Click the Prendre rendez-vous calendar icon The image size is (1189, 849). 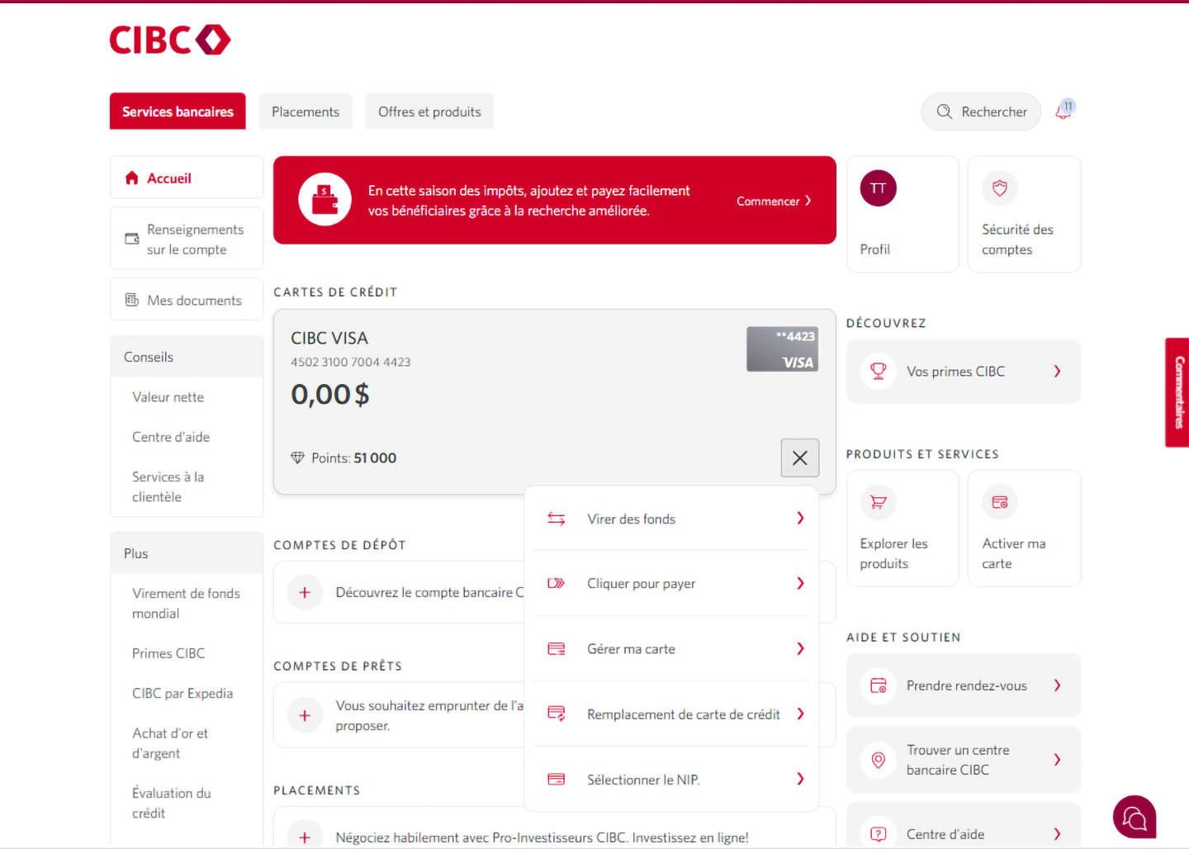pyautogui.click(x=879, y=685)
